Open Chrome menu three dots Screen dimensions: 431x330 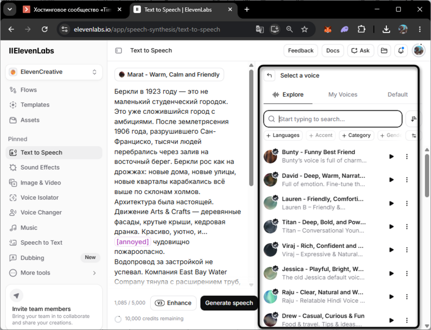[x=420, y=29]
